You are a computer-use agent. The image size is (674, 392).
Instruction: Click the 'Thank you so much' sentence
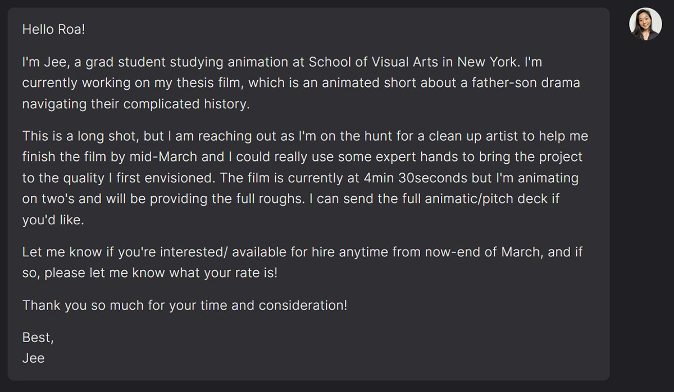pyautogui.click(x=185, y=306)
